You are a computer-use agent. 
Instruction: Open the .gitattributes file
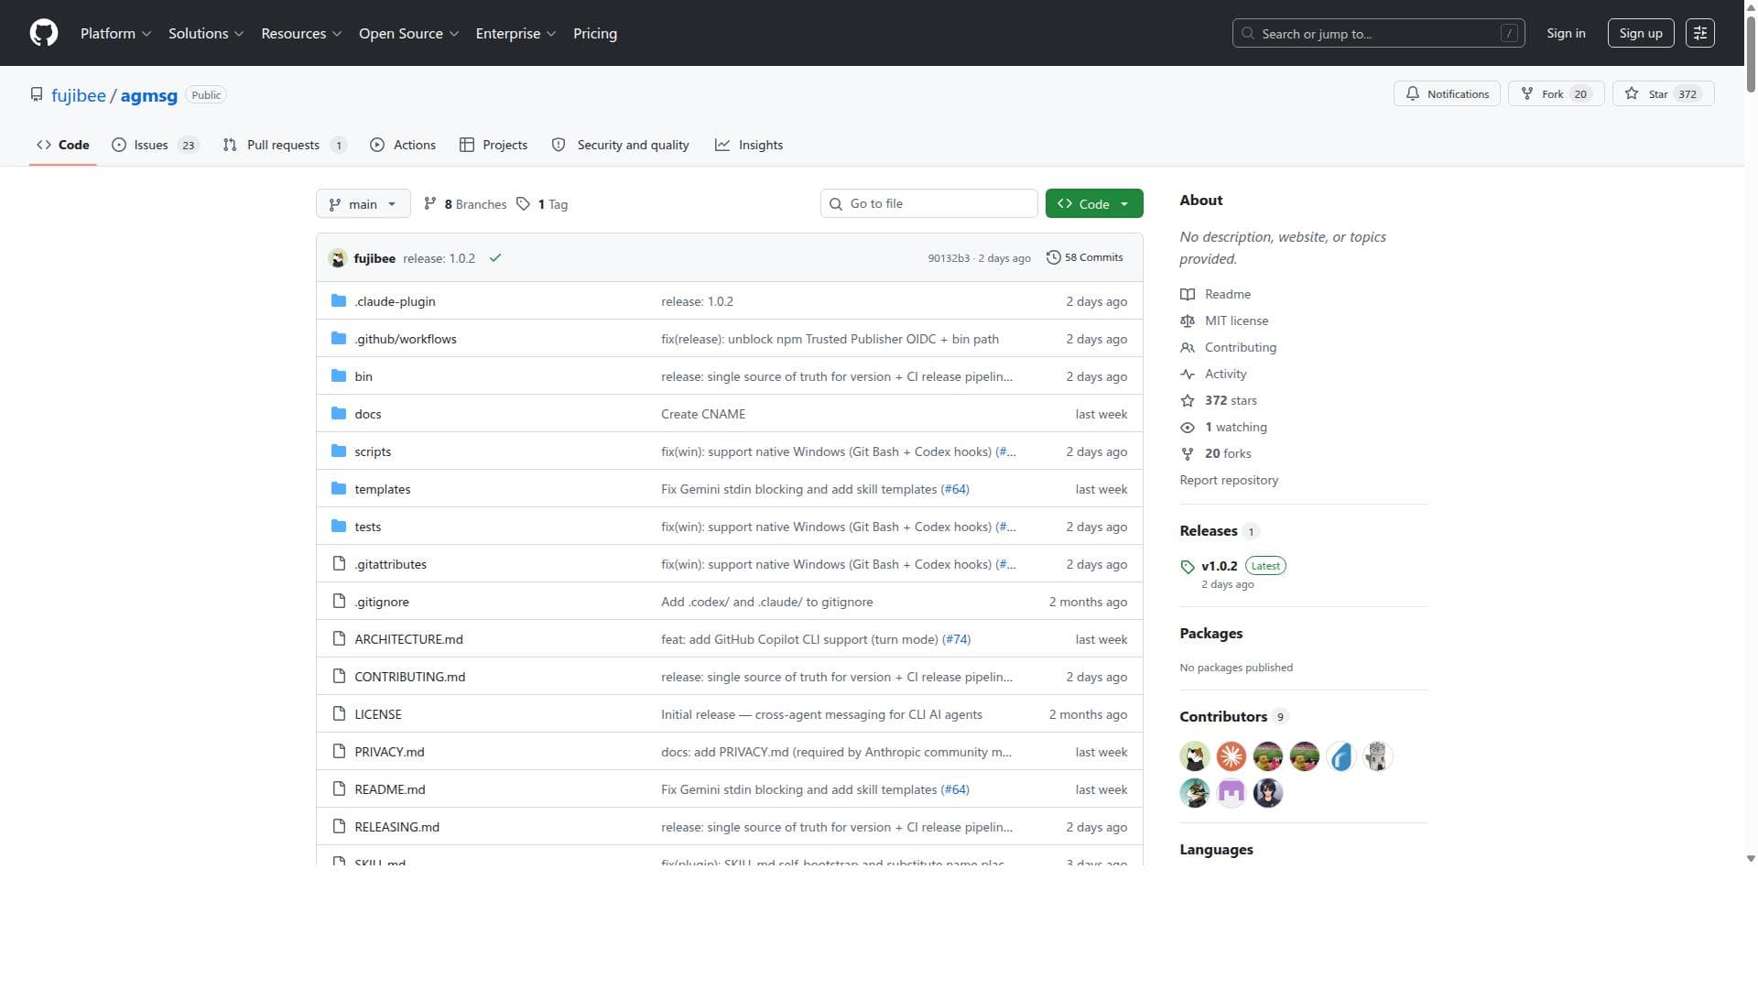tap(390, 564)
